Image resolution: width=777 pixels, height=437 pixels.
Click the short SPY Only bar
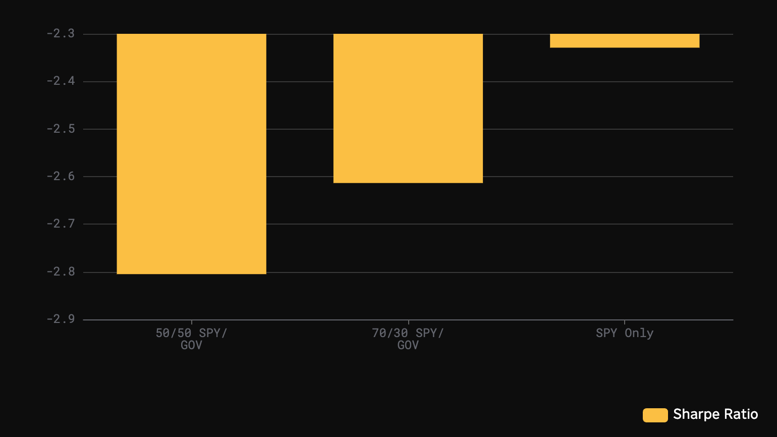[624, 41]
